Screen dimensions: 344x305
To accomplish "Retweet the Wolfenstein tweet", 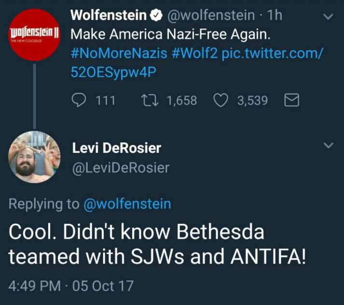I will pos(146,100).
